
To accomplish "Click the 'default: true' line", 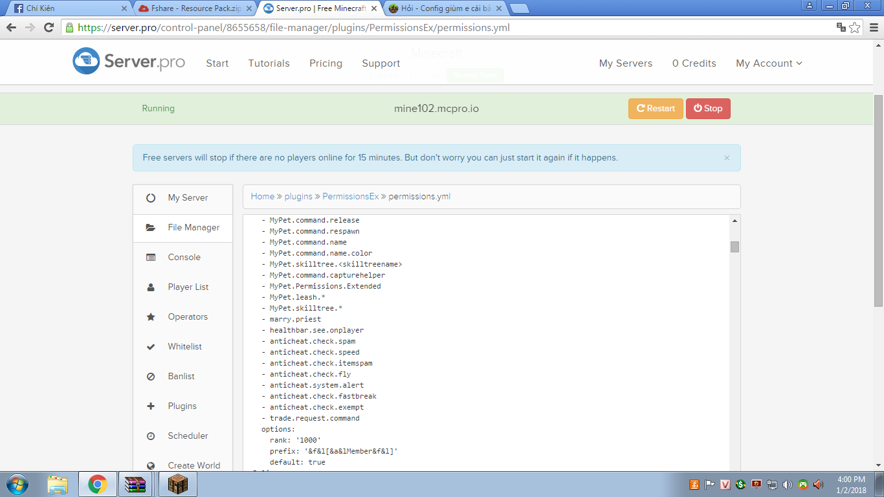I will point(298,462).
